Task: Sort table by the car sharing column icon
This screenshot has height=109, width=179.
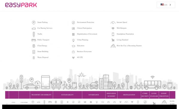Action: coord(38,102)
